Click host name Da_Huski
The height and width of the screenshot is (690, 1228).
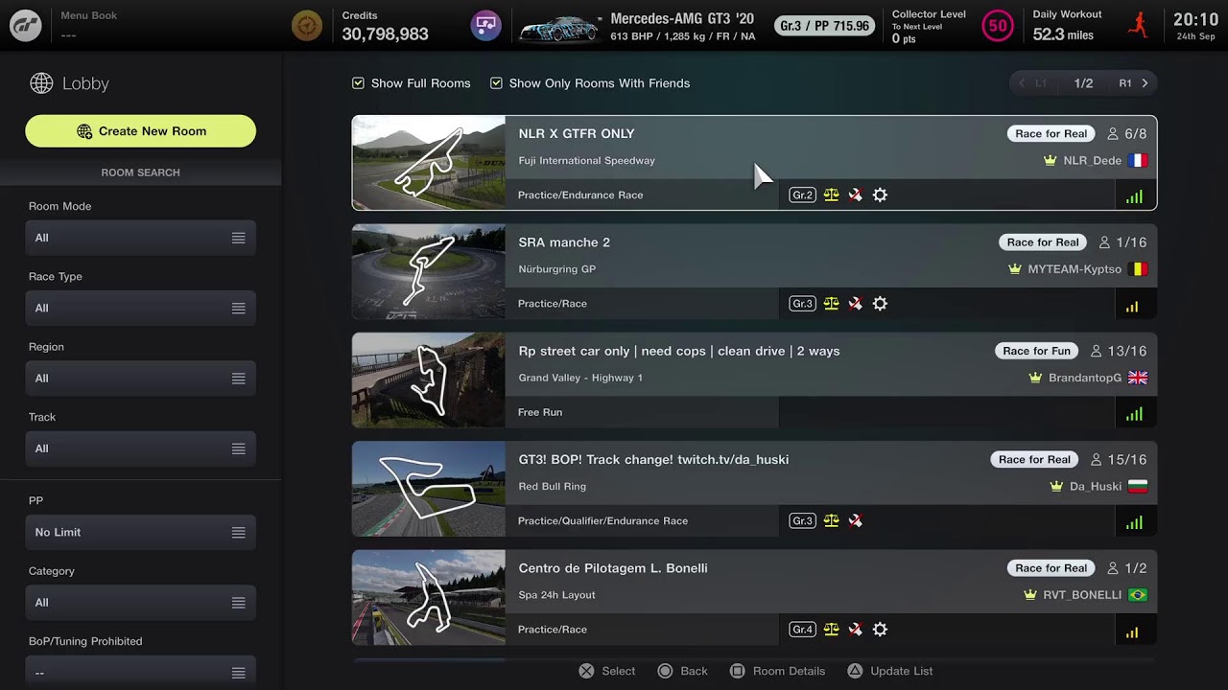pyautogui.click(x=1096, y=486)
